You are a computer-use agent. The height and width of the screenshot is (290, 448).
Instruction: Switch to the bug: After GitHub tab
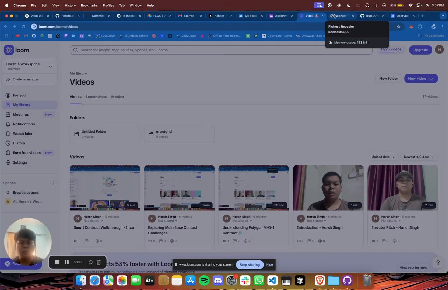[x=372, y=16]
